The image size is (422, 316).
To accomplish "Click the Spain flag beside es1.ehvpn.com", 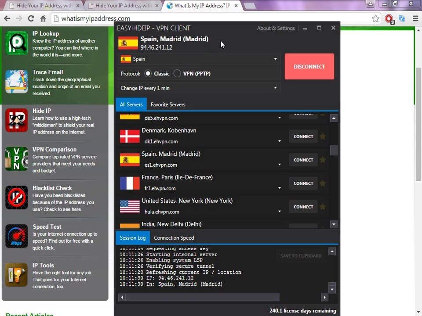I will click(130, 160).
